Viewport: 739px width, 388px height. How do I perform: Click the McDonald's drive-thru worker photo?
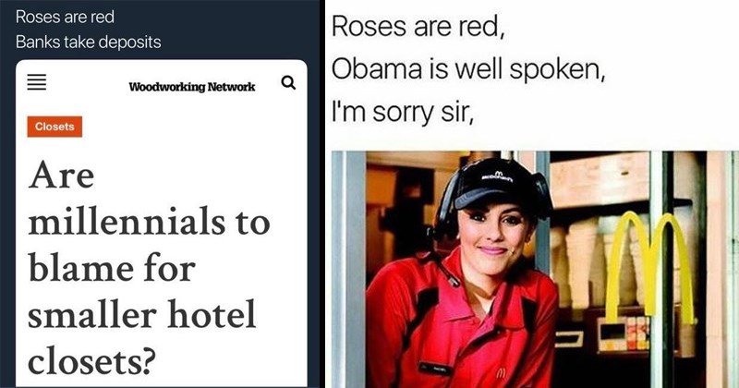click(x=535, y=269)
